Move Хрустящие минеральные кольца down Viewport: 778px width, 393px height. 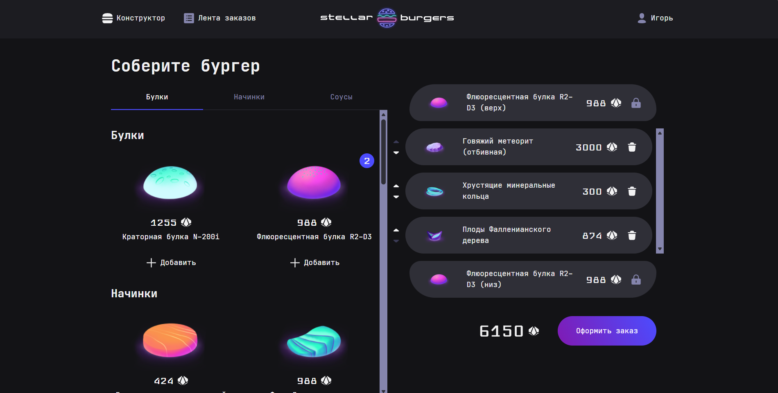tap(396, 197)
